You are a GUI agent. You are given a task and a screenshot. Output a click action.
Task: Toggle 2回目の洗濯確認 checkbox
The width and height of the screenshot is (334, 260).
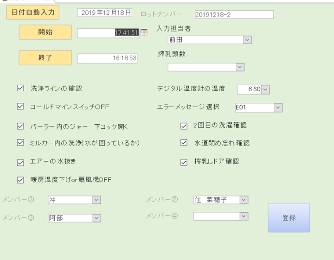[184, 125]
